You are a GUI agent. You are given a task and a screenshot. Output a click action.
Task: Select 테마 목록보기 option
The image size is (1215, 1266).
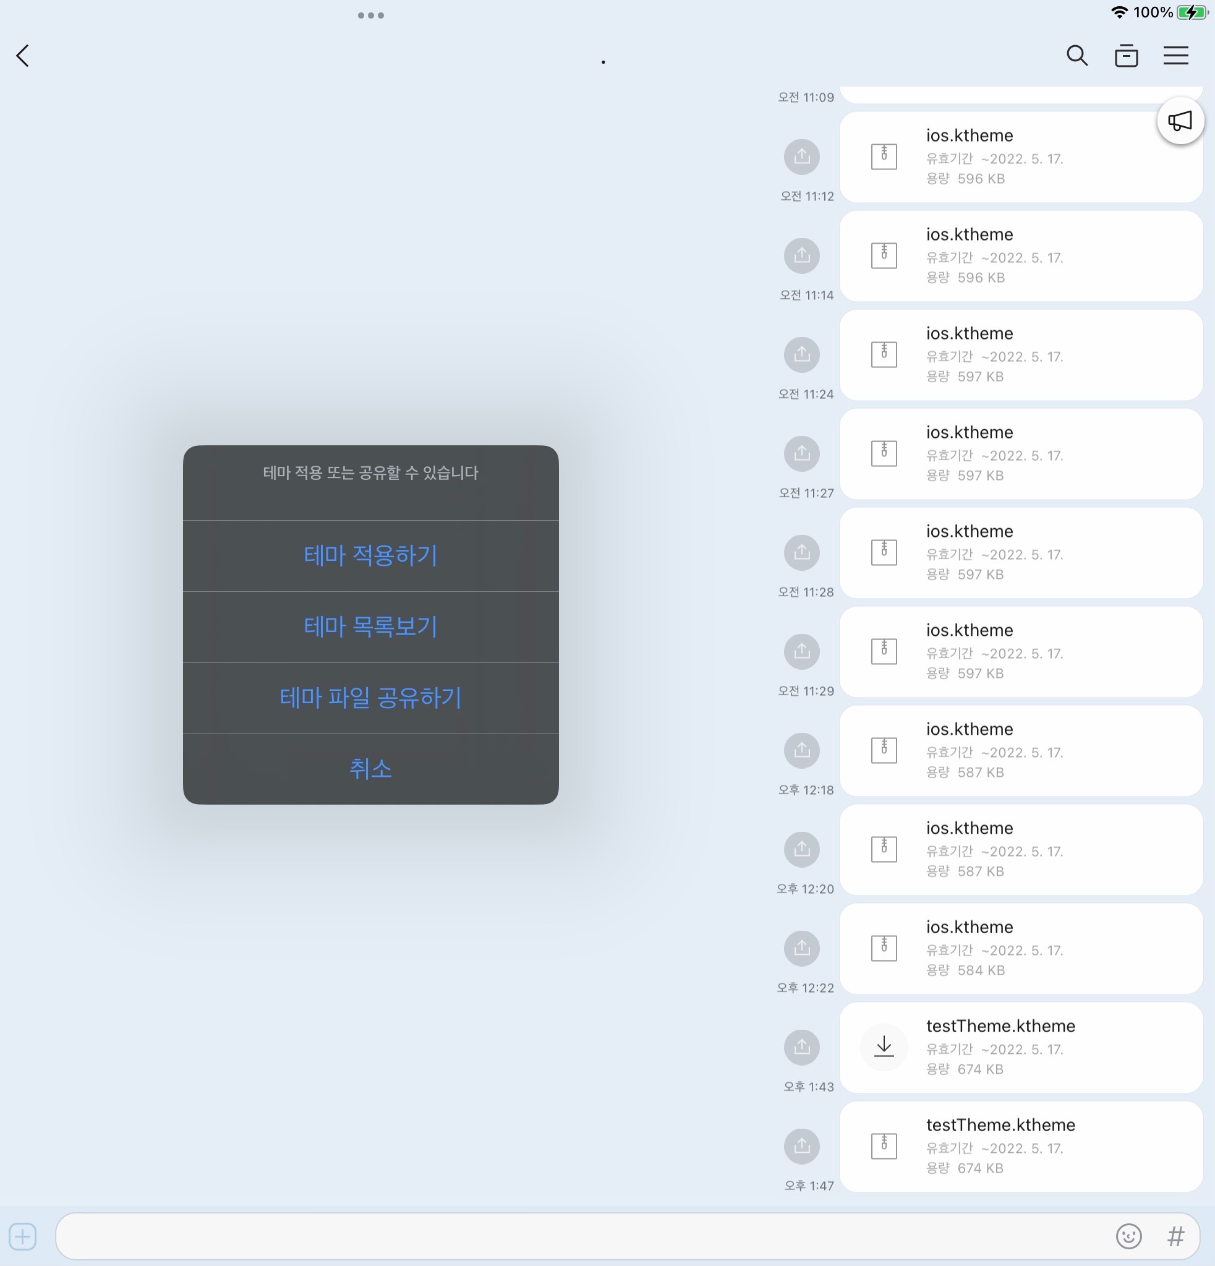(371, 627)
